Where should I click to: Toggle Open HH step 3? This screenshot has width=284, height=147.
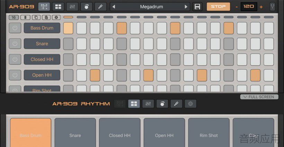[x=95, y=75]
